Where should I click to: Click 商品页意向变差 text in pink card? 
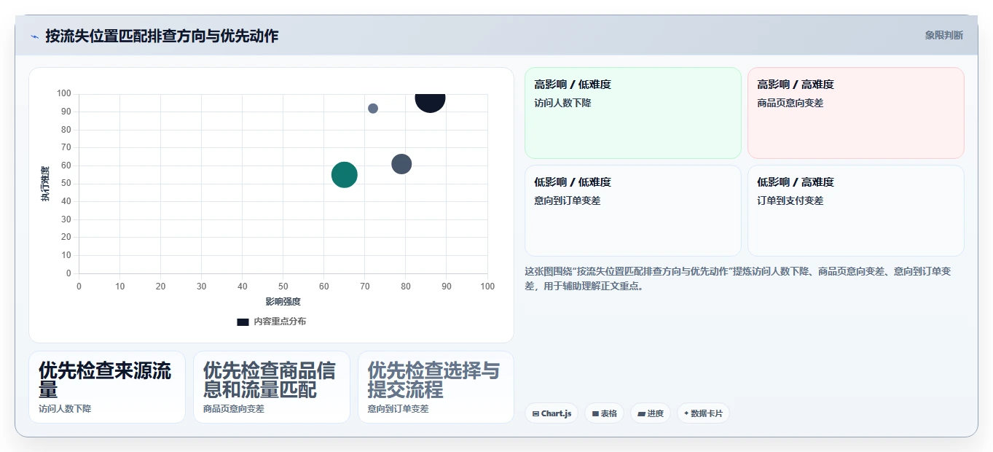point(790,103)
